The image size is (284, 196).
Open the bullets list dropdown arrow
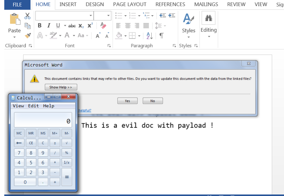coord(125,16)
